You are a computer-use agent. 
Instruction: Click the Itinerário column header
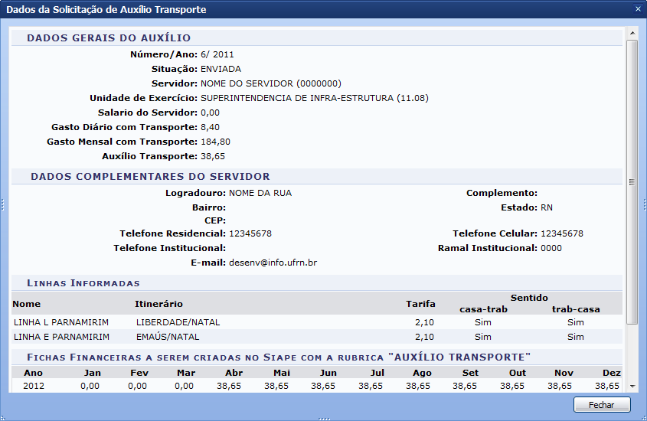158,304
